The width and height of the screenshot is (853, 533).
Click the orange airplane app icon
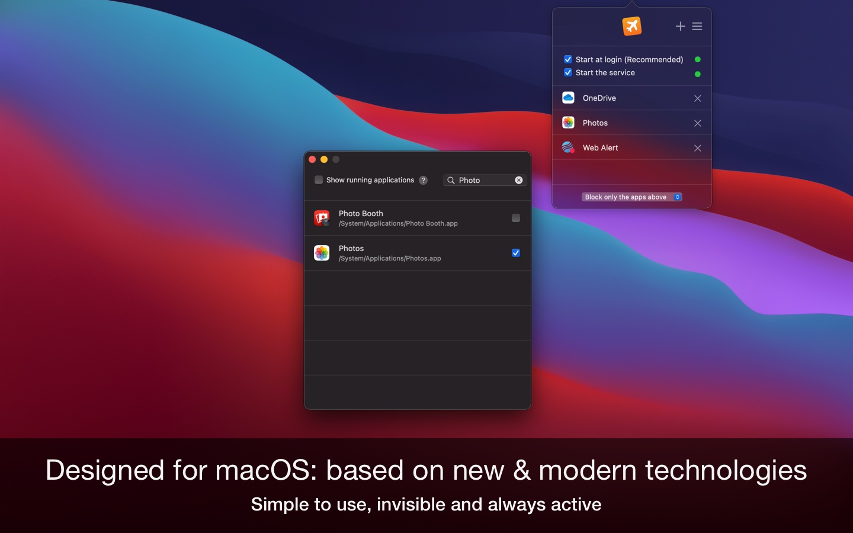(x=631, y=26)
